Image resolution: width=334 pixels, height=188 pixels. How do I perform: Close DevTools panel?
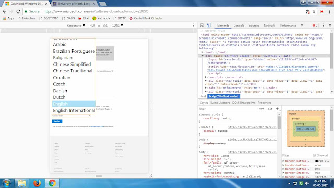(x=330, y=26)
